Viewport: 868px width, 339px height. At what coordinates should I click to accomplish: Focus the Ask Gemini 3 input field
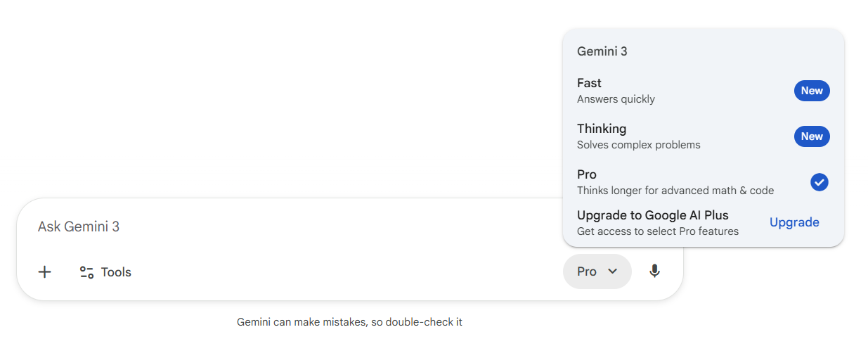coord(281,226)
